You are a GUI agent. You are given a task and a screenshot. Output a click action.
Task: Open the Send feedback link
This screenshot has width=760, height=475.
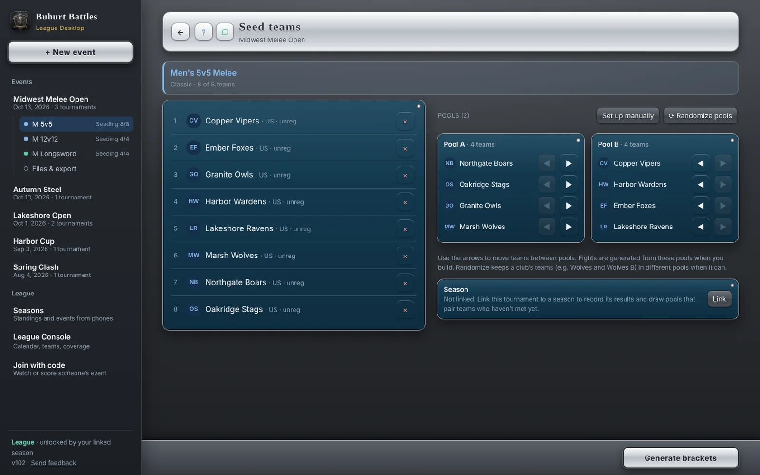pos(53,463)
